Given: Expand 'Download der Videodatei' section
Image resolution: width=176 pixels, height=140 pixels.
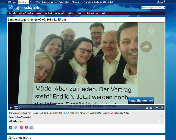Looking at the screenshot, I should coord(86,117).
